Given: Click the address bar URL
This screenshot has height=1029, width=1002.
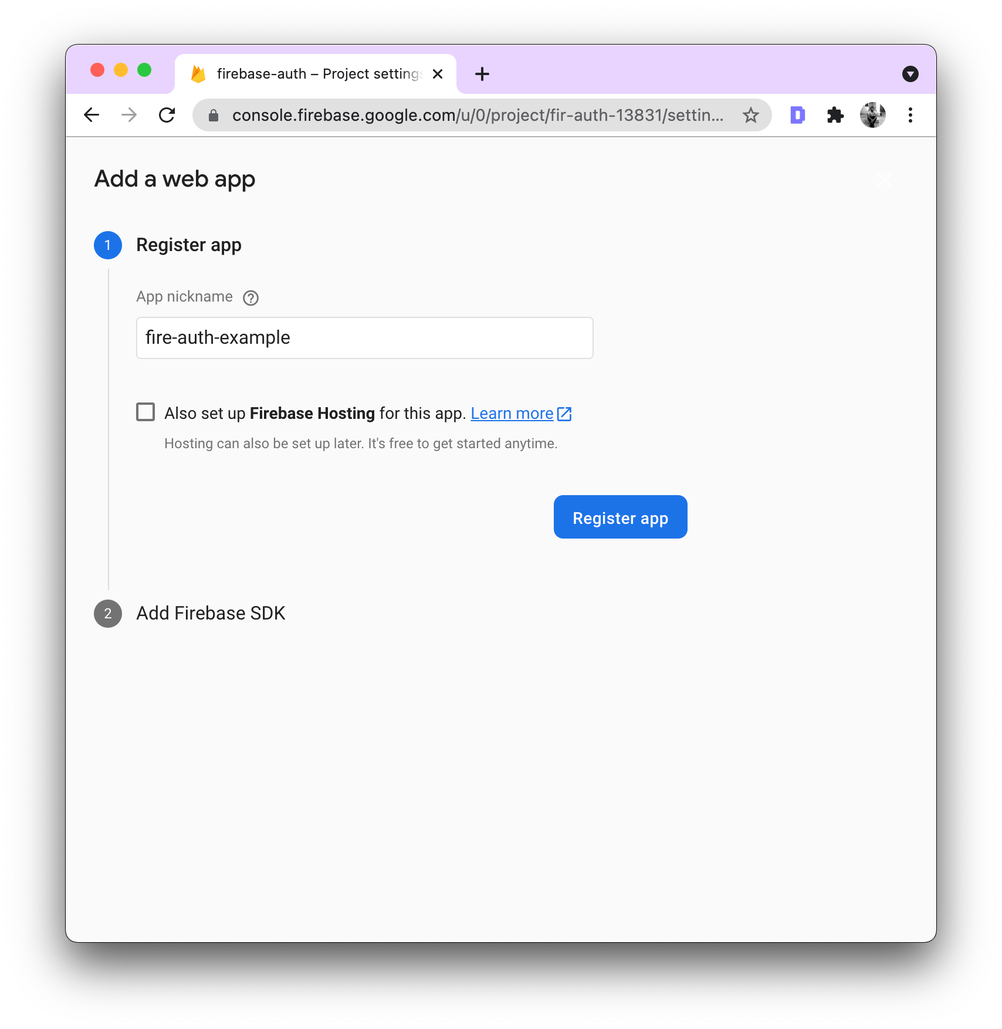Looking at the screenshot, I should pos(478,115).
